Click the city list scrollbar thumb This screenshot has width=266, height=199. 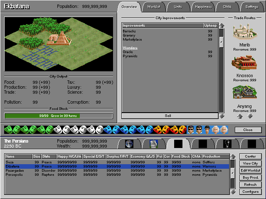[233, 173]
